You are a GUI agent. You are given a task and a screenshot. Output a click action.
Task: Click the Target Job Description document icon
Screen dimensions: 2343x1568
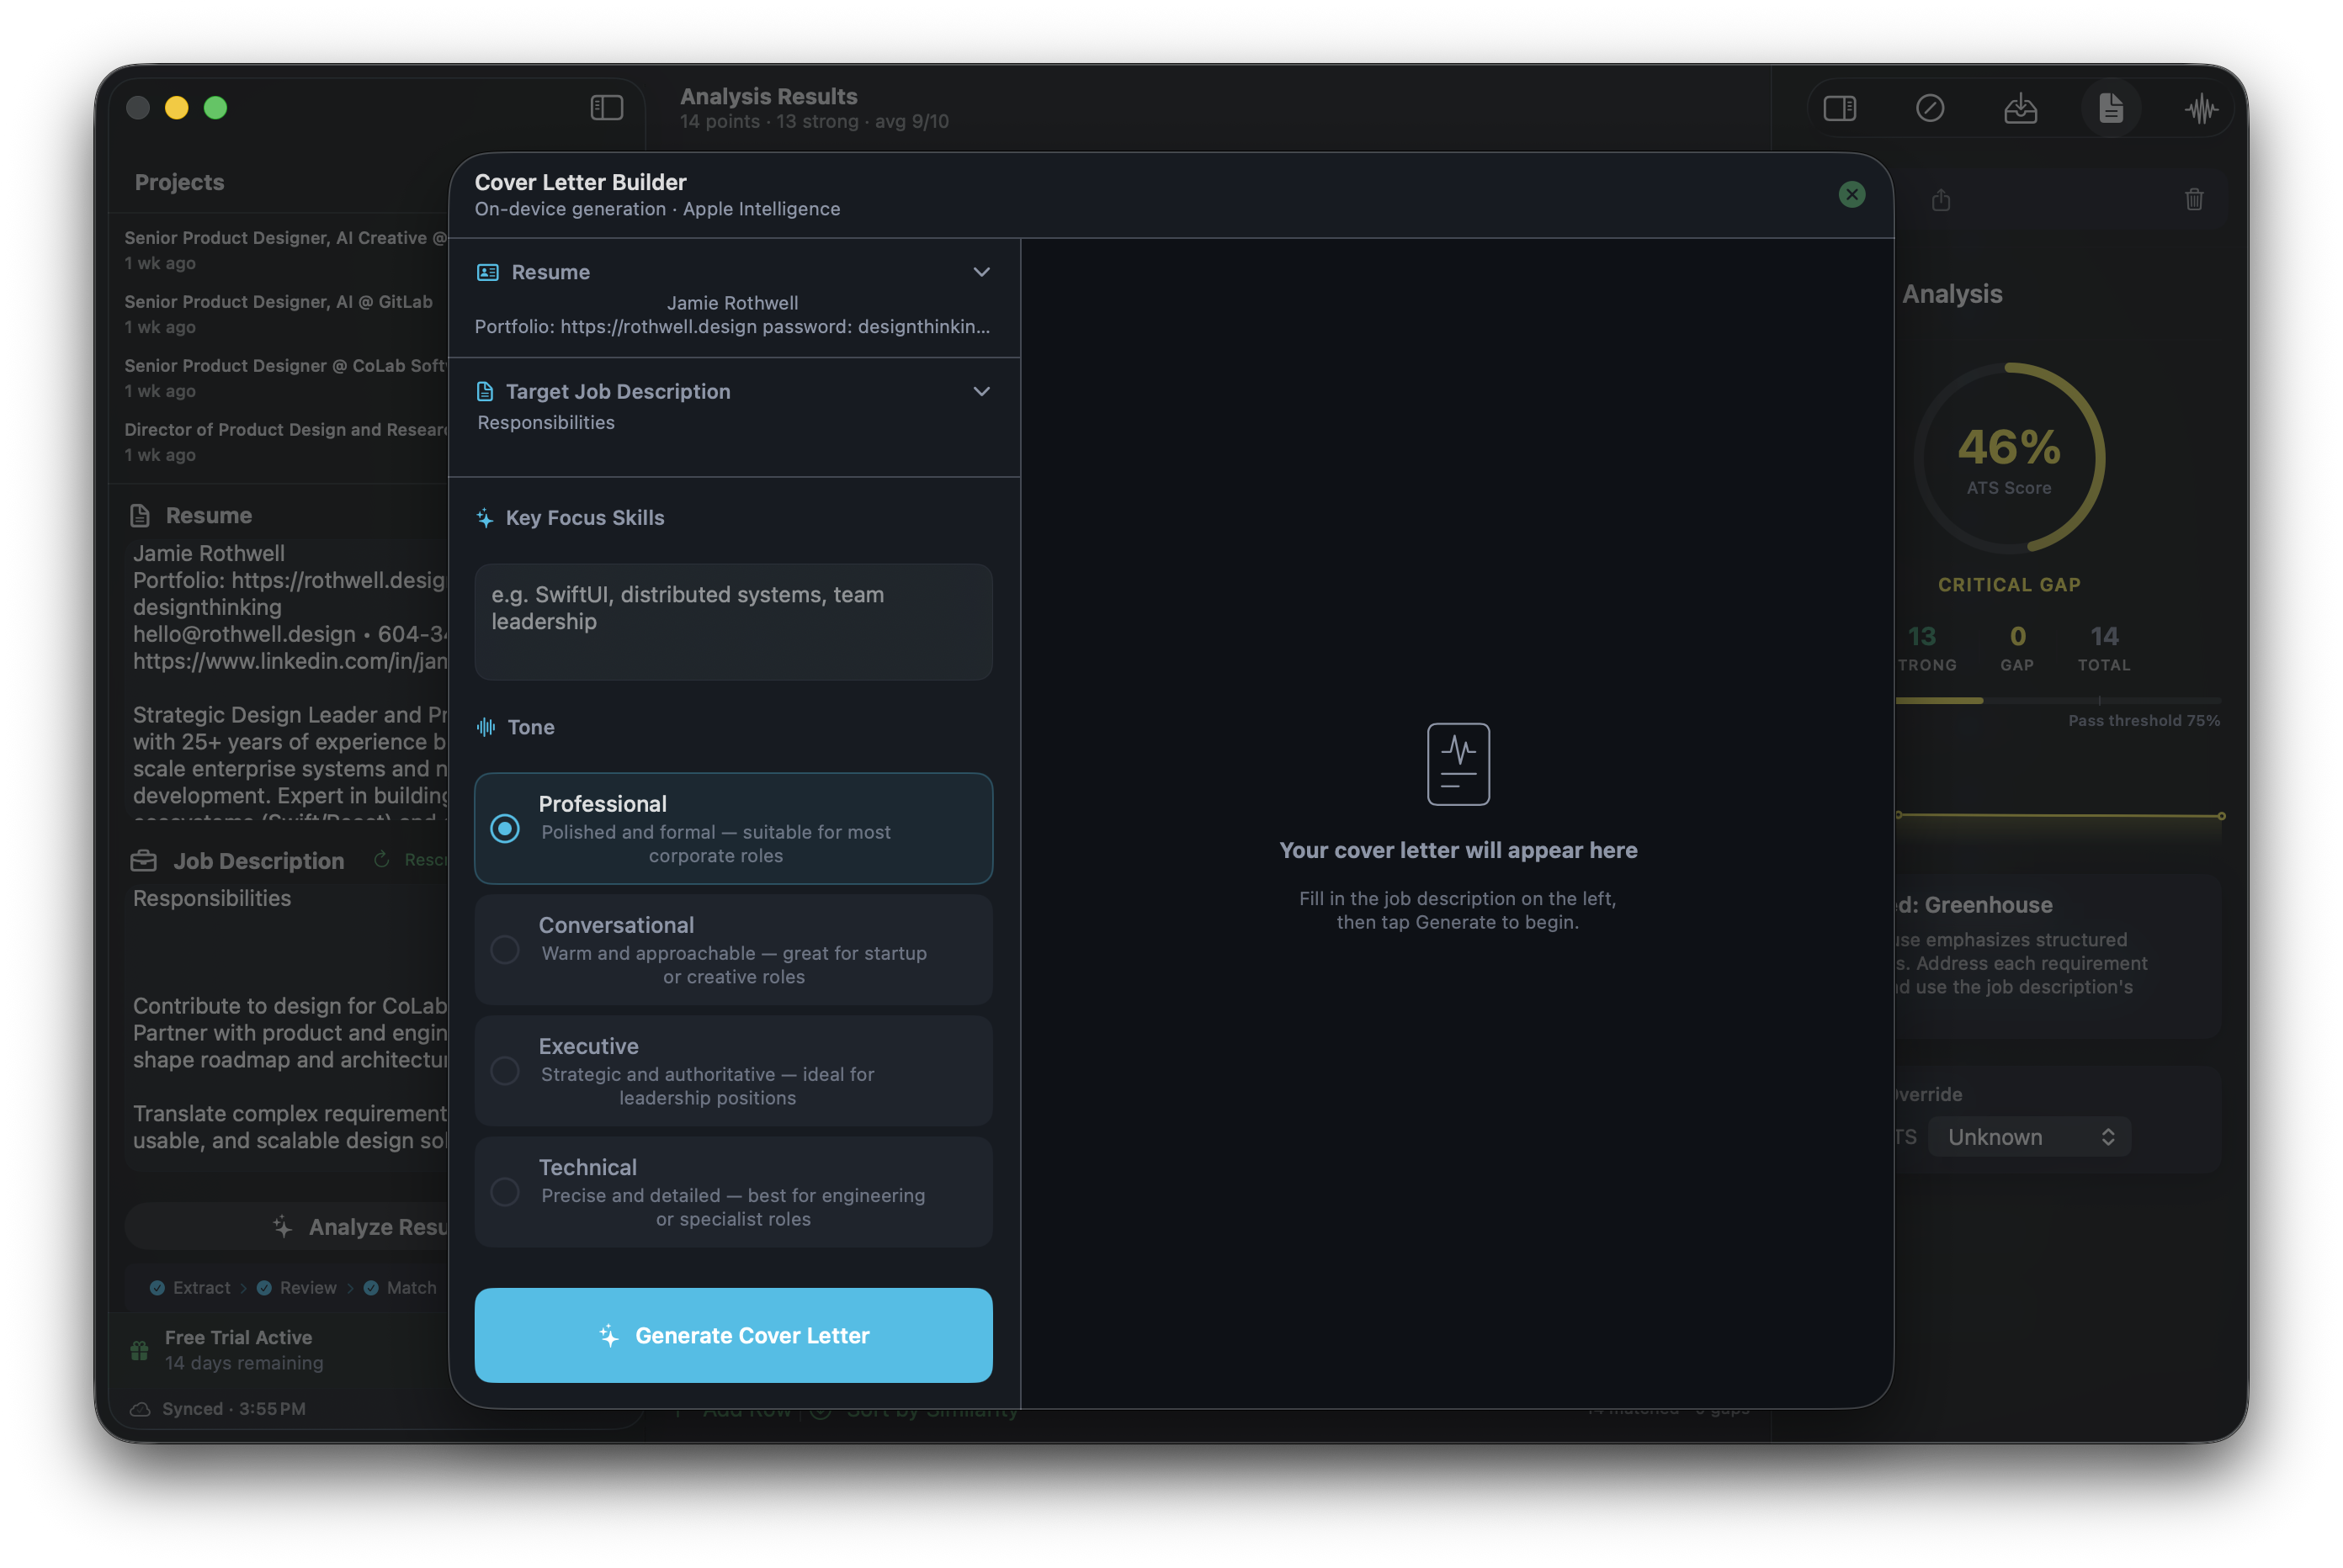pyautogui.click(x=484, y=391)
